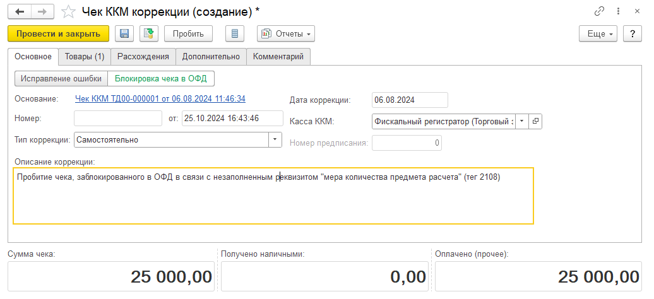Open the Касса ККМ field open button
The width and height of the screenshot is (654, 299).
pos(535,121)
